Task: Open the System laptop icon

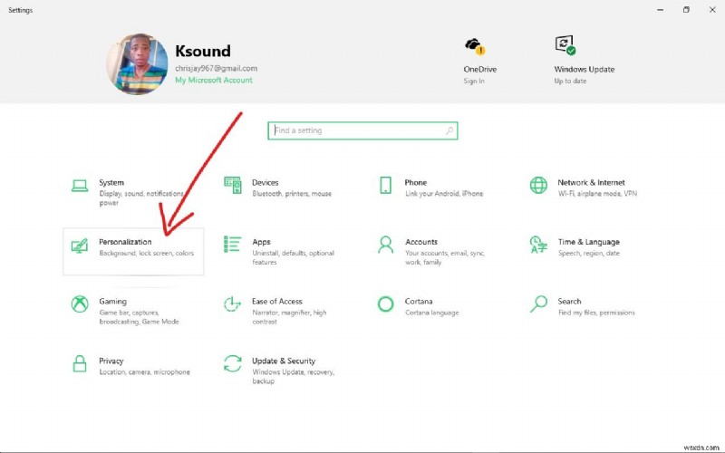Action: (x=80, y=186)
